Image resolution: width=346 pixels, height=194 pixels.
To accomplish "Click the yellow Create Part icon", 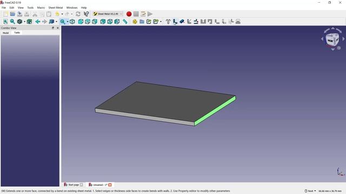I will pyautogui.click(x=135, y=22).
